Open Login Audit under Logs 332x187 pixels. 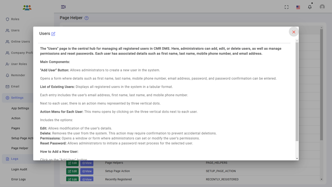19,169
